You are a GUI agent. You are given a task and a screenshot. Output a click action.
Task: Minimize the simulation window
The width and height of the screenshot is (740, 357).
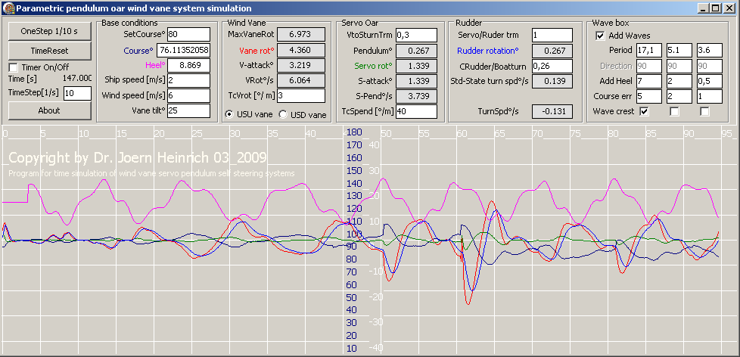coord(704,8)
